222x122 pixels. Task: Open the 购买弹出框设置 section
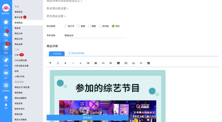(x=57, y=9)
